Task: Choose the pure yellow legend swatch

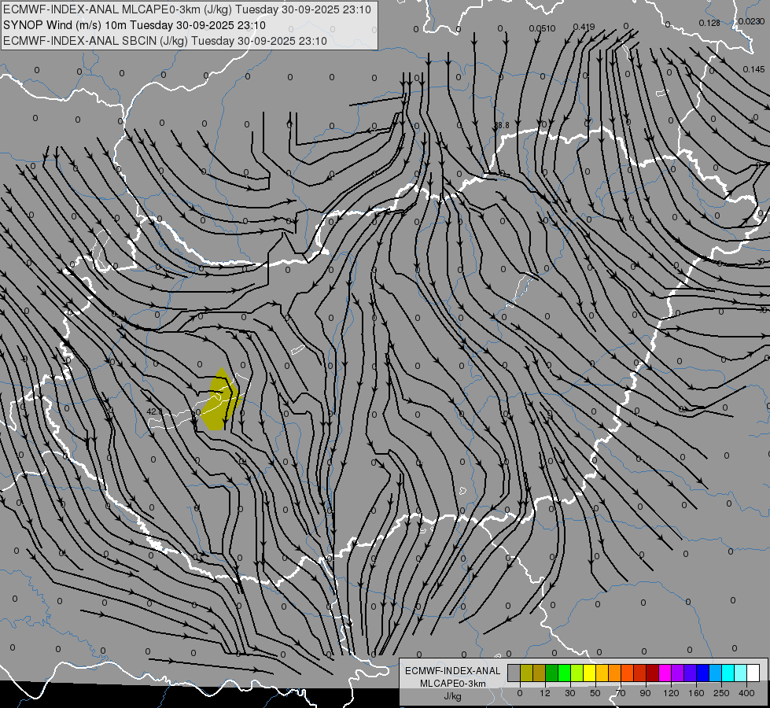Action: pos(589,673)
